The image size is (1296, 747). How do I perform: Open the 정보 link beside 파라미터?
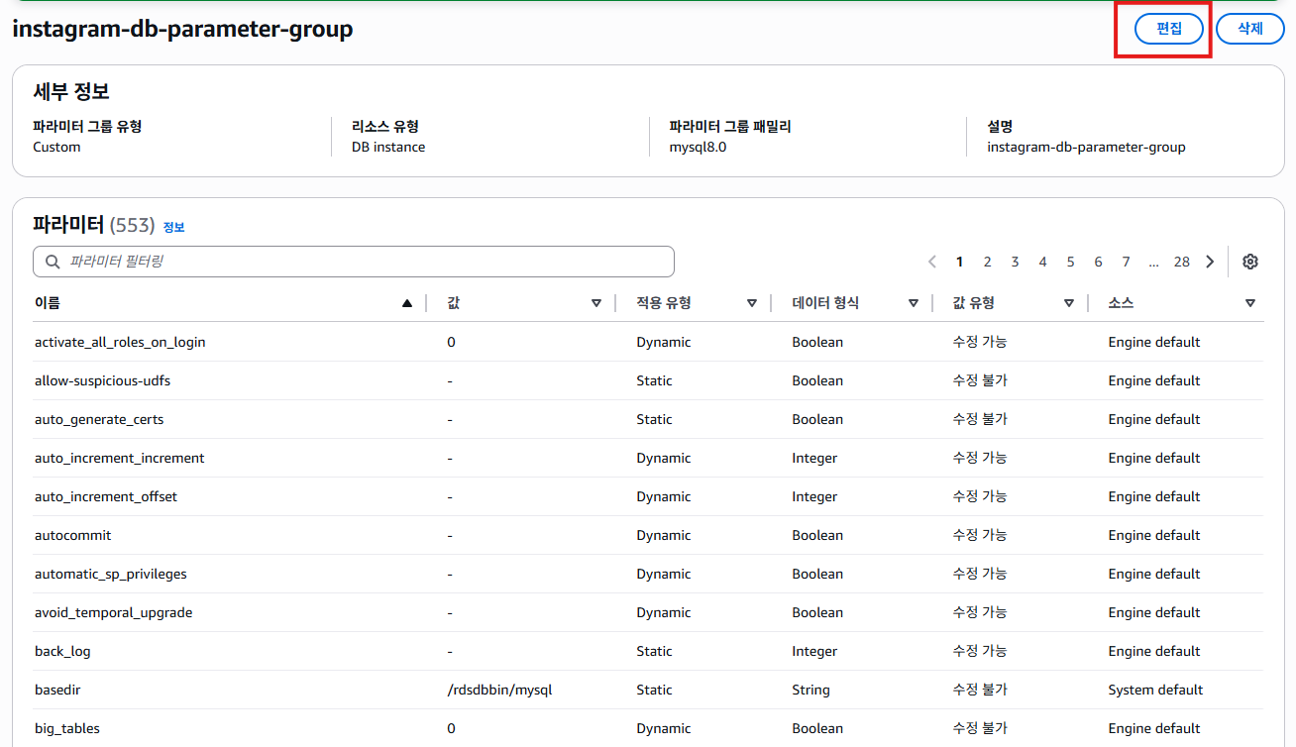point(173,227)
